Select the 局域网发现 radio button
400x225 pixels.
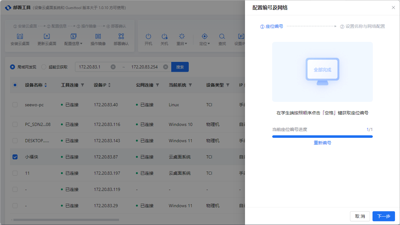coord(12,67)
